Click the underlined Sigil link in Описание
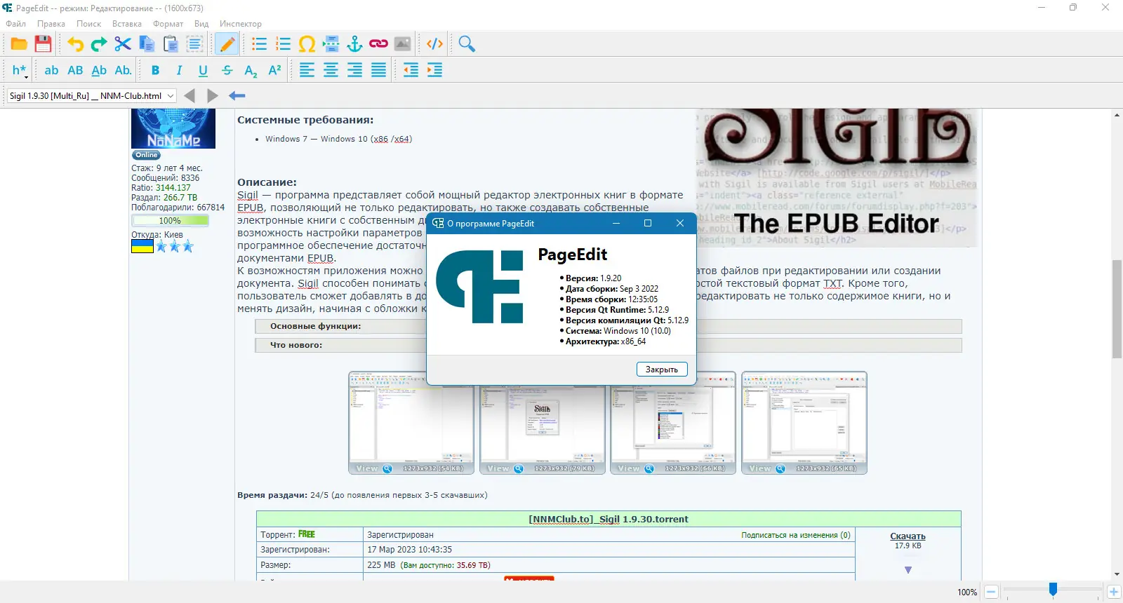Image resolution: width=1123 pixels, height=603 pixels. pos(248,195)
